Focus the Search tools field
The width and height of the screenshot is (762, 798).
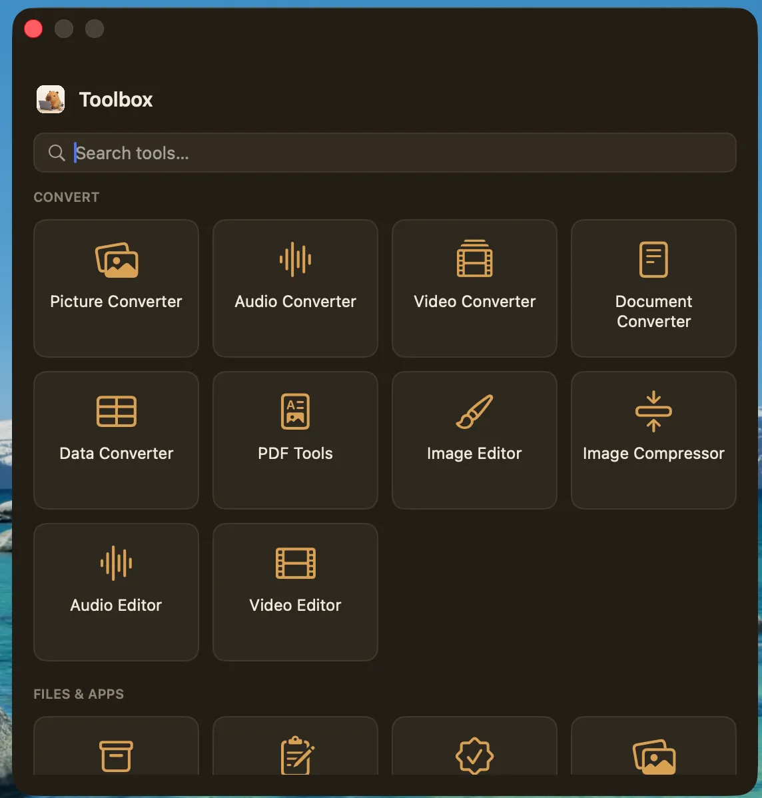point(385,153)
